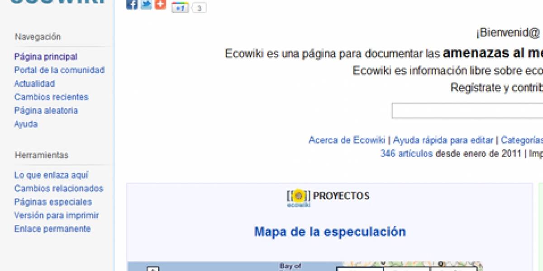Load a Página aleatoria
Screen dimensions: 543x271
[x=46, y=111]
